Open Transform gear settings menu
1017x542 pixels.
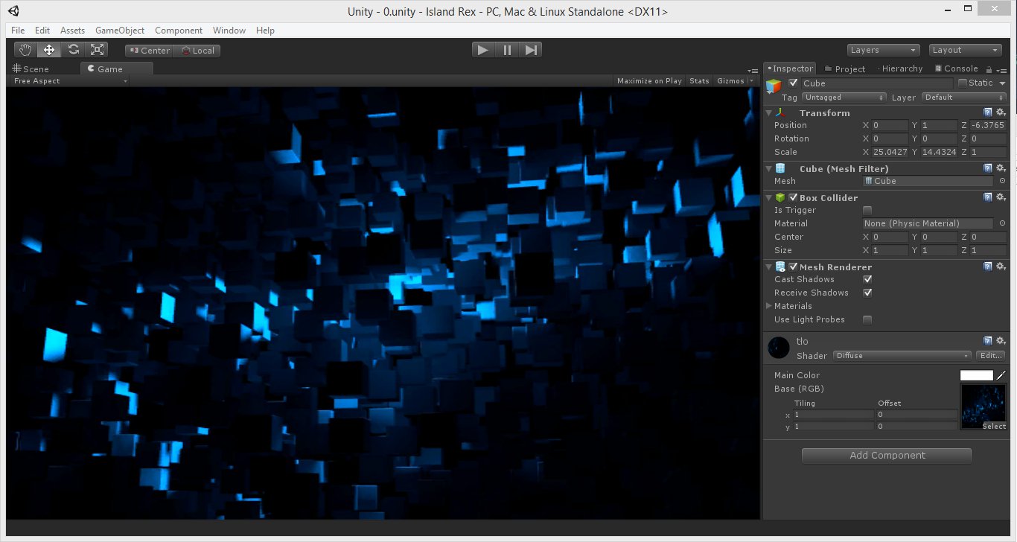1001,112
